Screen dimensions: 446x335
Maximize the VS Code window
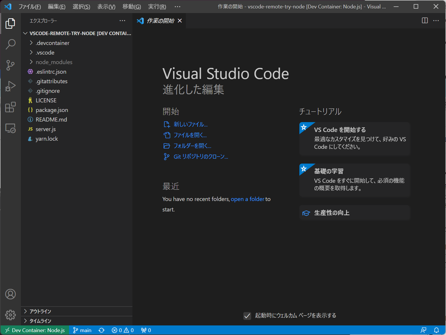[416, 6]
